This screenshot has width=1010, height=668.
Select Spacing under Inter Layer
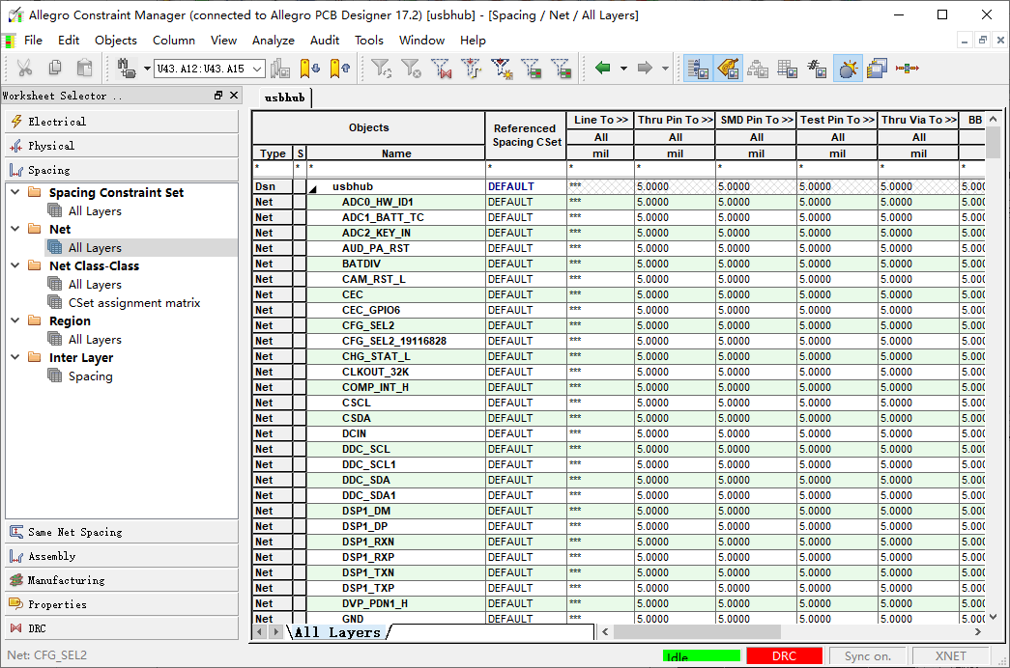[90, 376]
